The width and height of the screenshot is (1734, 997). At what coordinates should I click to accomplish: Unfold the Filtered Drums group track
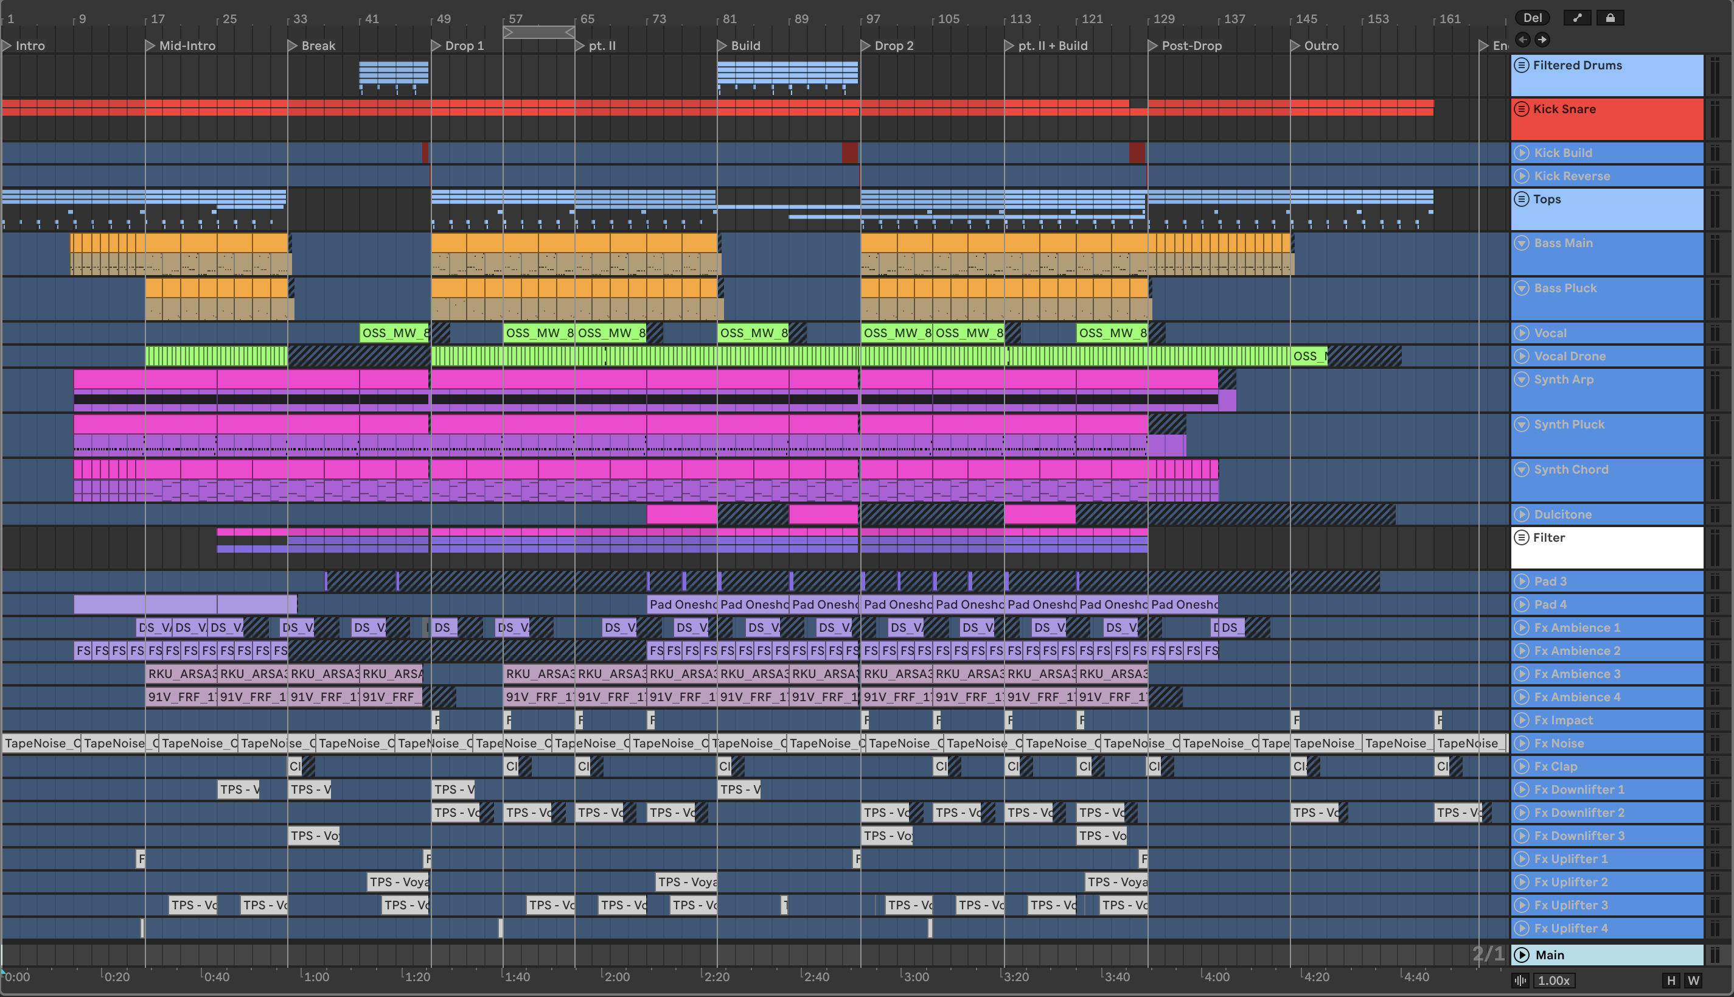(x=1521, y=65)
